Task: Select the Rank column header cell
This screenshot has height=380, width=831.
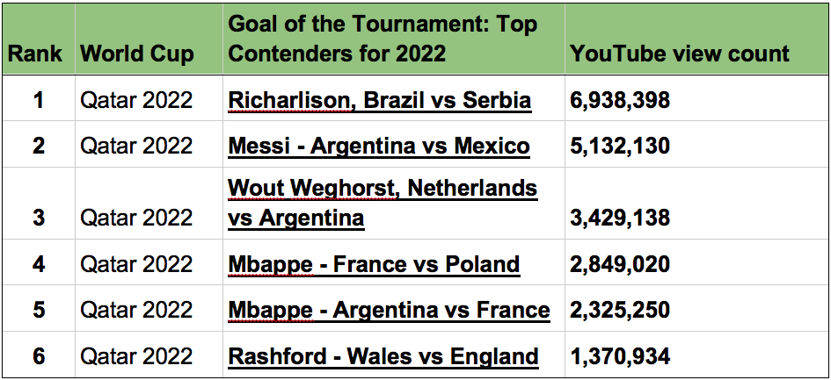Action: [x=39, y=39]
